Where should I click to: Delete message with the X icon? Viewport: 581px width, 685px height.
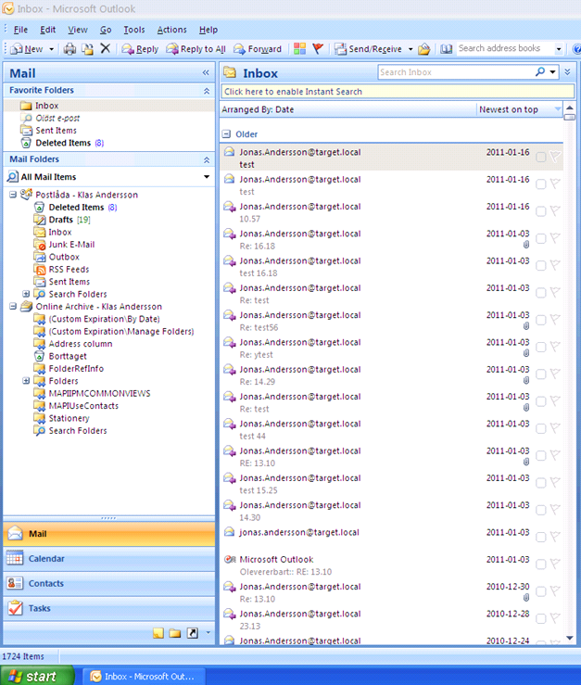pyautogui.click(x=106, y=48)
